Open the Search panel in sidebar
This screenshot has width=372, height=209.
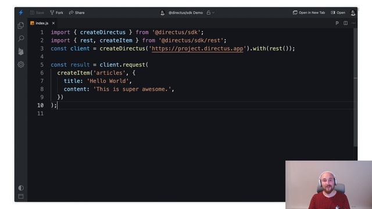(x=21, y=38)
